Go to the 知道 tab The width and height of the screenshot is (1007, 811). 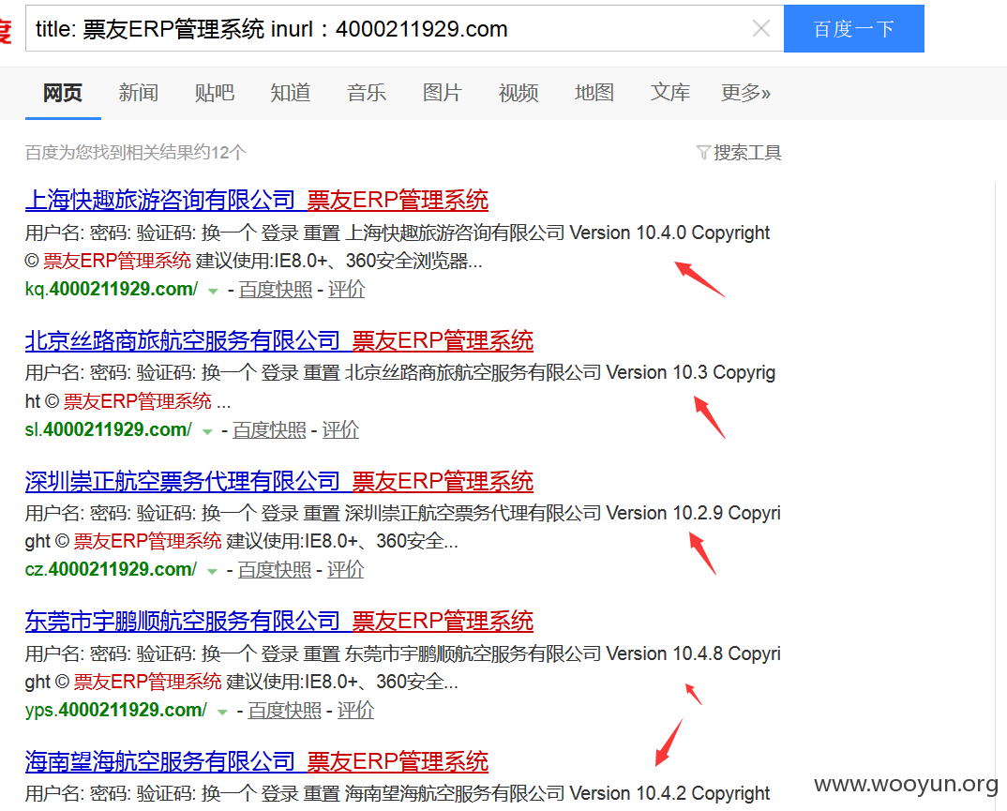[x=291, y=93]
